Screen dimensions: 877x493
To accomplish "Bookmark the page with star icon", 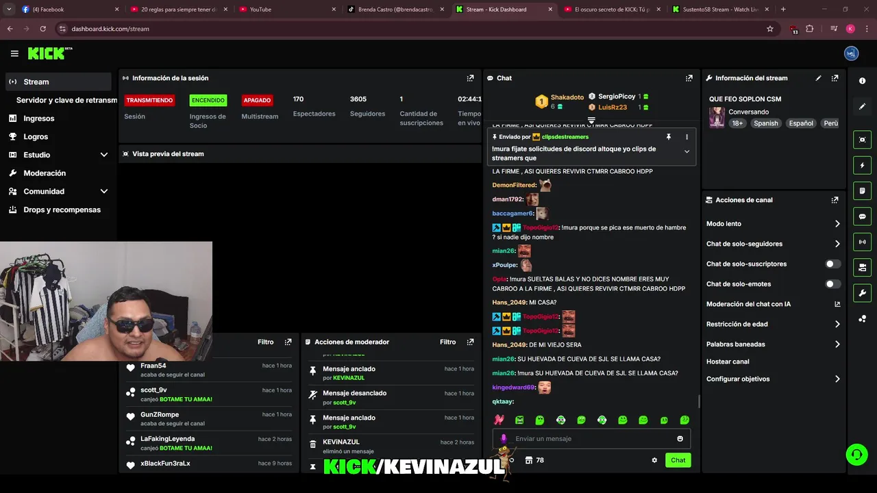I will pos(770,29).
